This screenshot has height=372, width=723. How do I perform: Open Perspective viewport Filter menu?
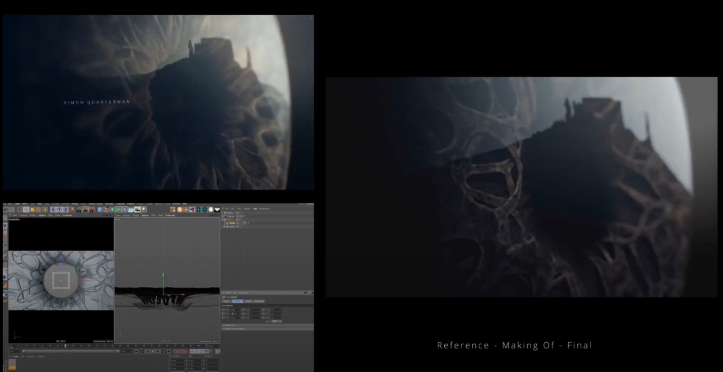51,215
